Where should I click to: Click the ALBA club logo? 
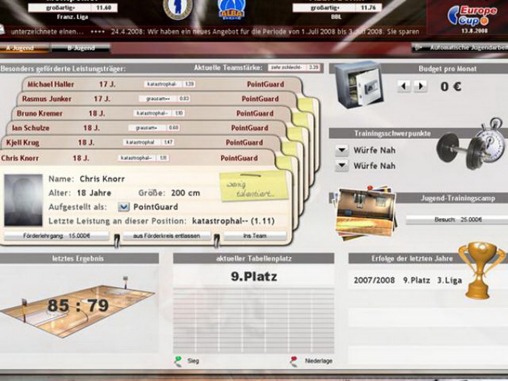[x=231, y=9]
